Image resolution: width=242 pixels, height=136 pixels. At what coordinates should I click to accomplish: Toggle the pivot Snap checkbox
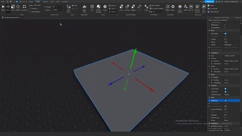coord(72,5)
